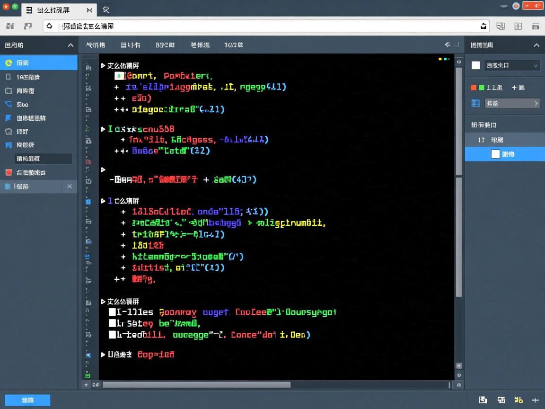Open the dropdown at top of right panel
Screen dimensions: 545x409
click(512, 65)
